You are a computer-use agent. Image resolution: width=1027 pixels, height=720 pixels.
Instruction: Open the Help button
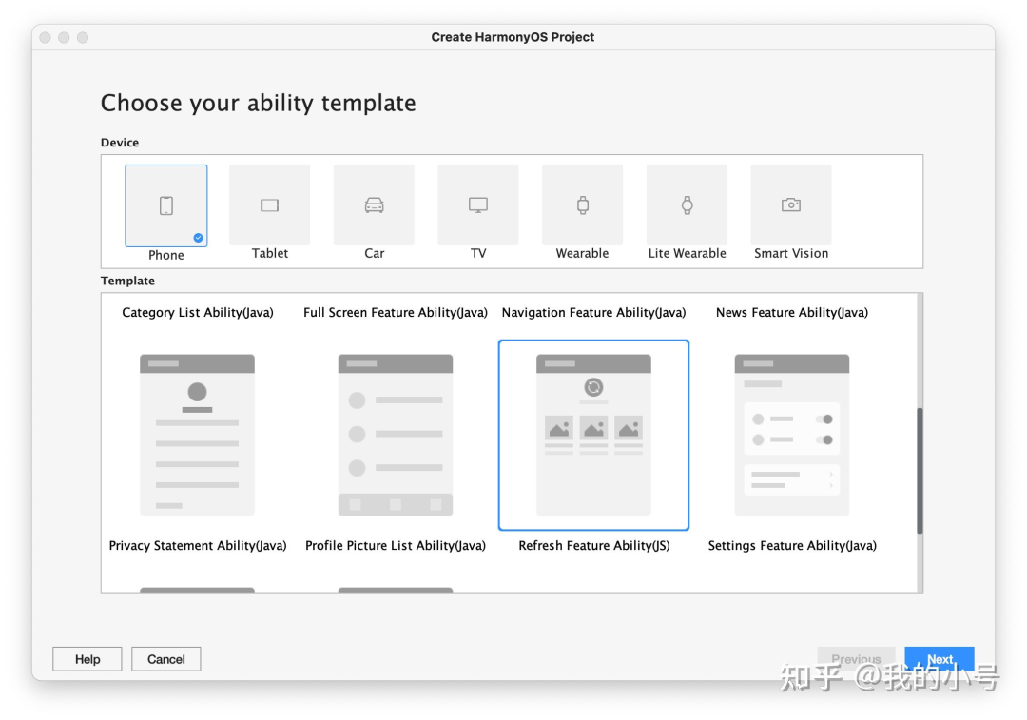pos(87,659)
